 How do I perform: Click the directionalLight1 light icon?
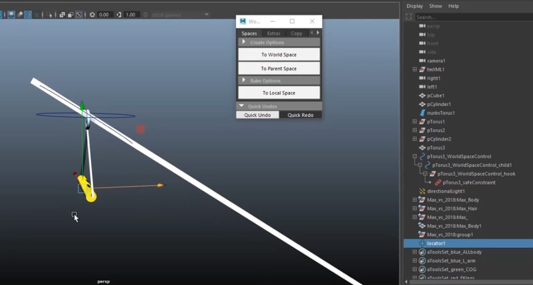coord(422,191)
